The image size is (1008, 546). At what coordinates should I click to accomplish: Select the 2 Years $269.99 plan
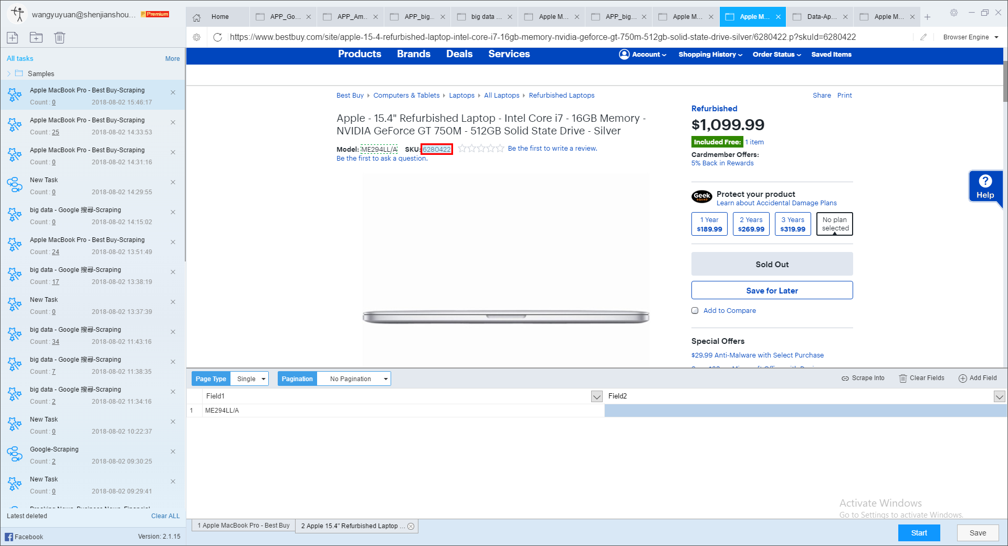pyautogui.click(x=751, y=224)
